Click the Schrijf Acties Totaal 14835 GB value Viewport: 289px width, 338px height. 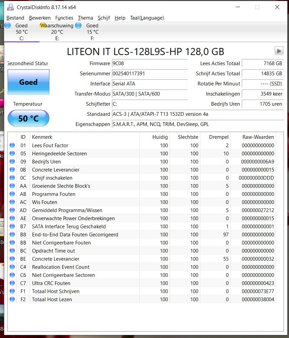pyautogui.click(x=263, y=74)
